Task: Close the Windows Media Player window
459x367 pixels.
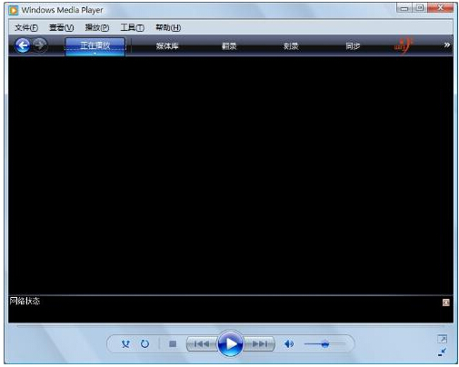Action: click(x=441, y=8)
